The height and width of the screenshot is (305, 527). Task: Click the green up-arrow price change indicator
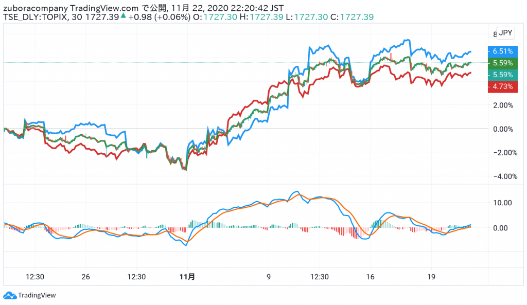pyautogui.click(x=124, y=17)
